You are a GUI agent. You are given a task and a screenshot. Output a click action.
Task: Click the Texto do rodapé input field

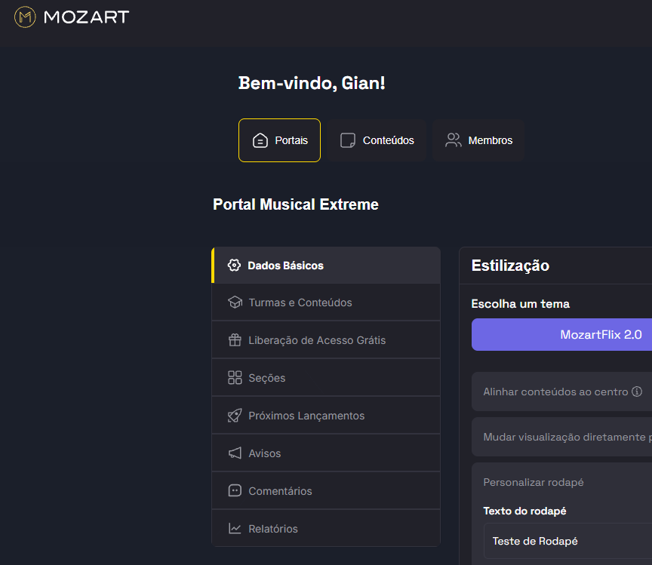567,541
